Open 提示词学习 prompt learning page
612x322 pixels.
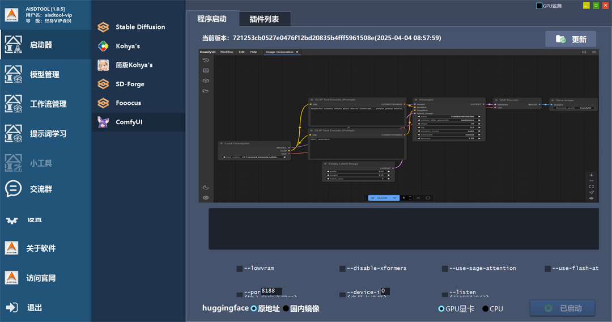[x=48, y=134]
